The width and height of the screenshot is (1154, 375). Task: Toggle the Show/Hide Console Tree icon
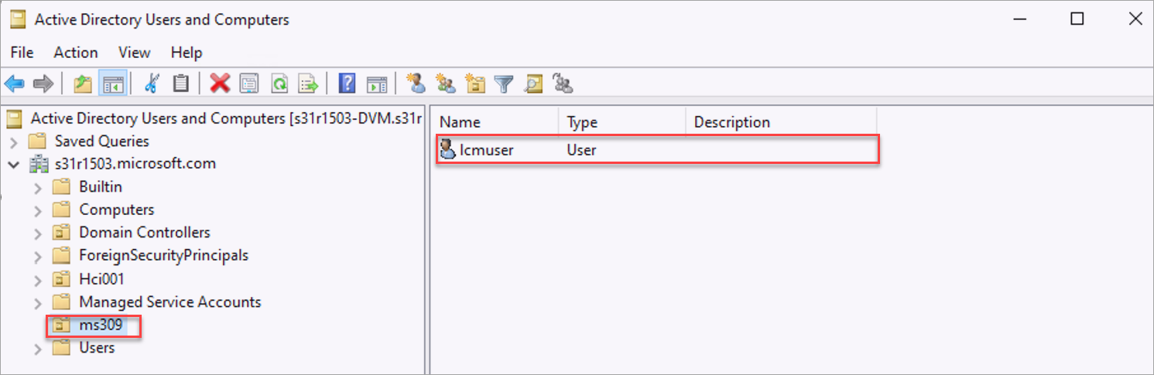(112, 84)
